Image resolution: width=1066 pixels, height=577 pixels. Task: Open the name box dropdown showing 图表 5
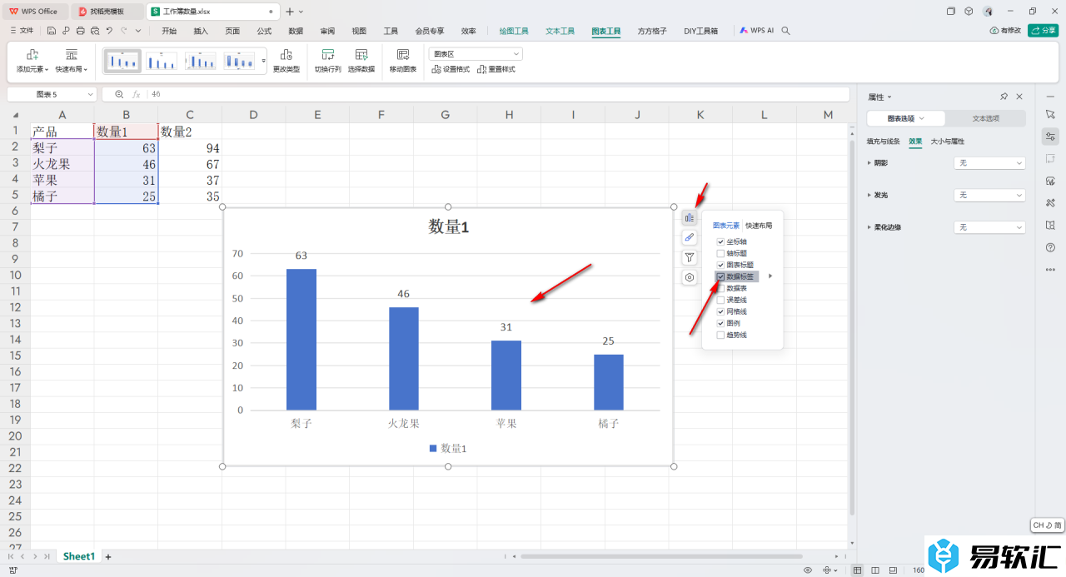pyautogui.click(x=90, y=95)
